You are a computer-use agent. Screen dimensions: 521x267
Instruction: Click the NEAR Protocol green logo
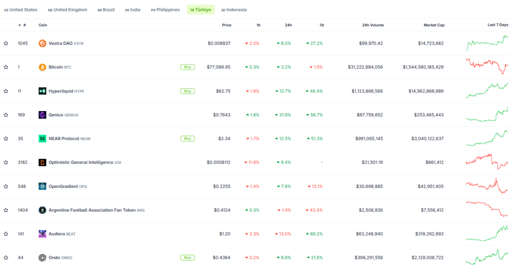pyautogui.click(x=42, y=139)
